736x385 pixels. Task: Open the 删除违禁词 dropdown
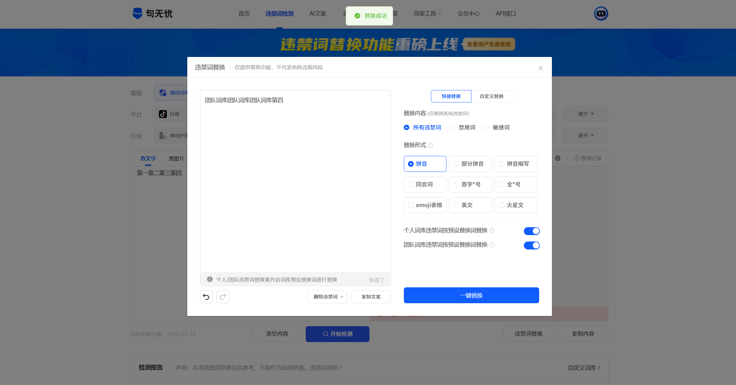(327, 297)
